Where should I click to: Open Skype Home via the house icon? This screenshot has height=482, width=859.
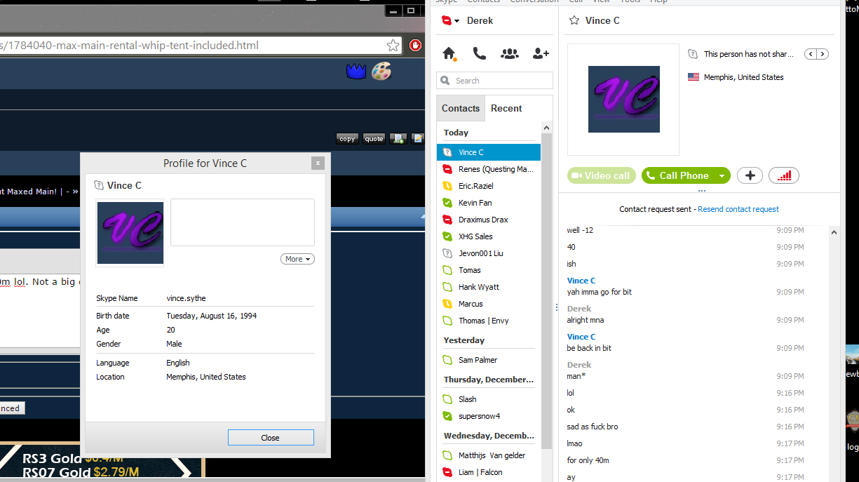click(x=449, y=53)
